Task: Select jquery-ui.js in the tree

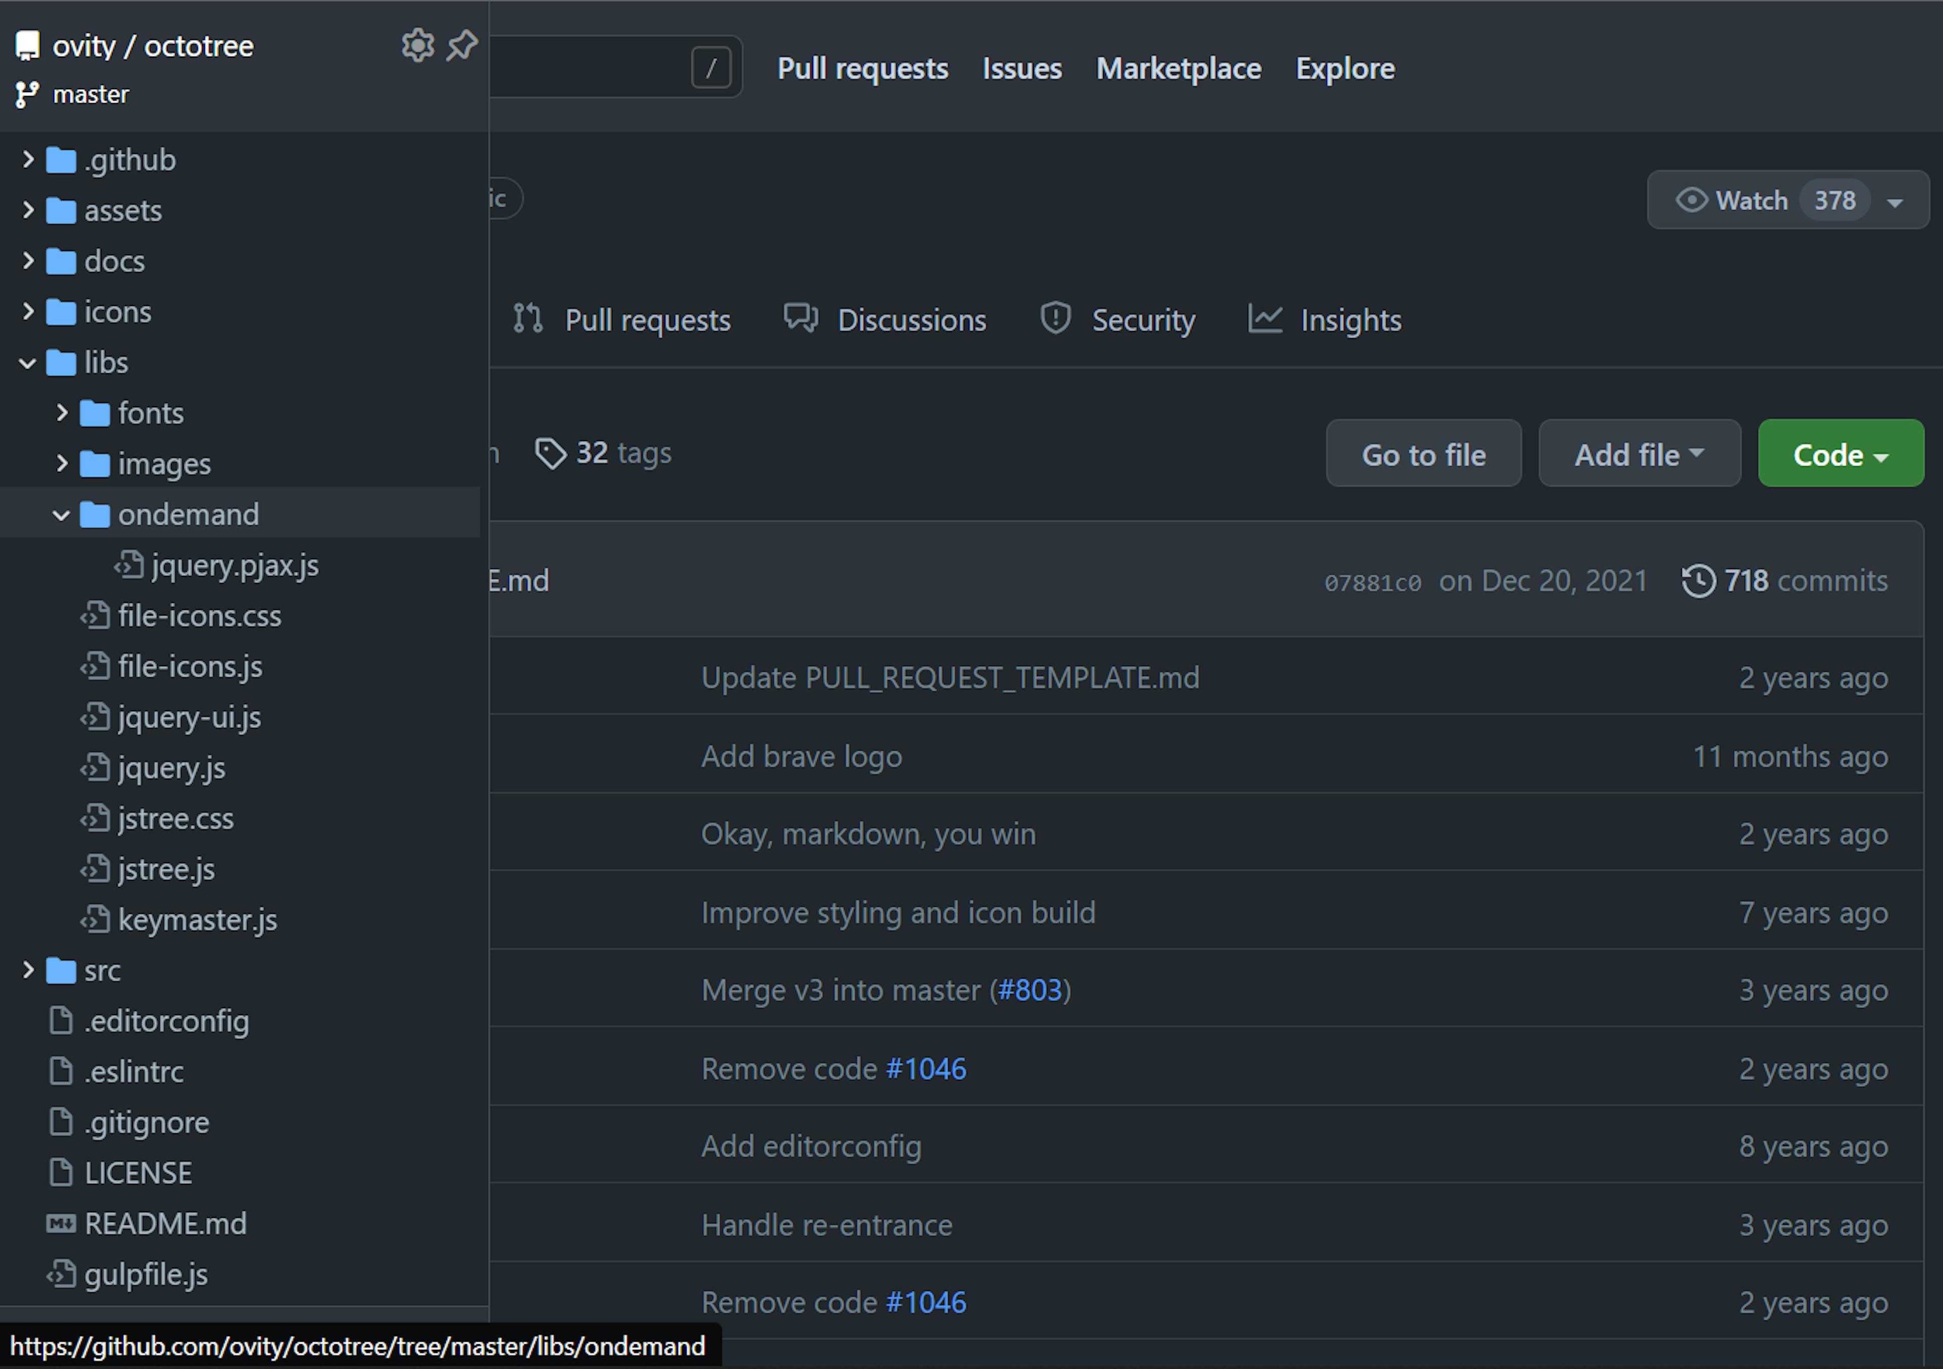Action: [190, 718]
